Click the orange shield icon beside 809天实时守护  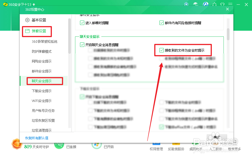point(16,144)
